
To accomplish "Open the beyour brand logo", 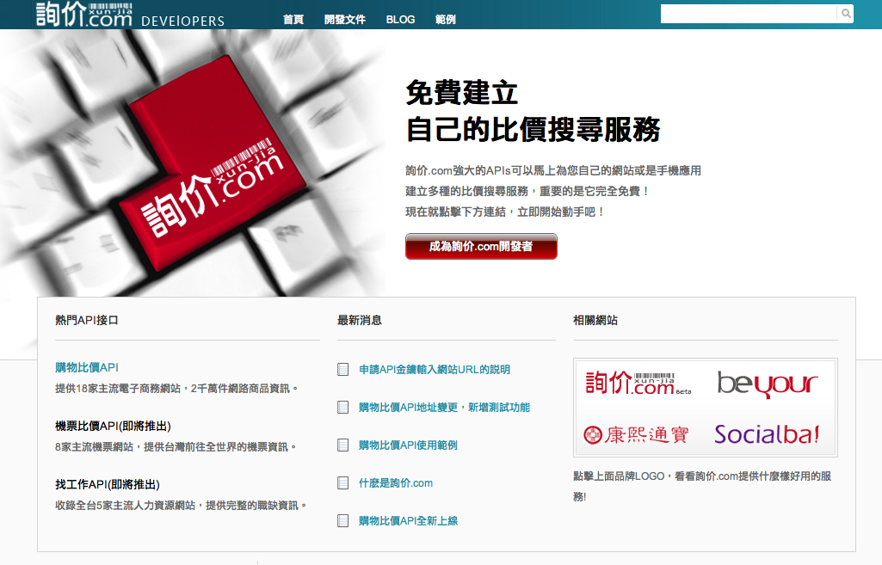I will [x=768, y=384].
